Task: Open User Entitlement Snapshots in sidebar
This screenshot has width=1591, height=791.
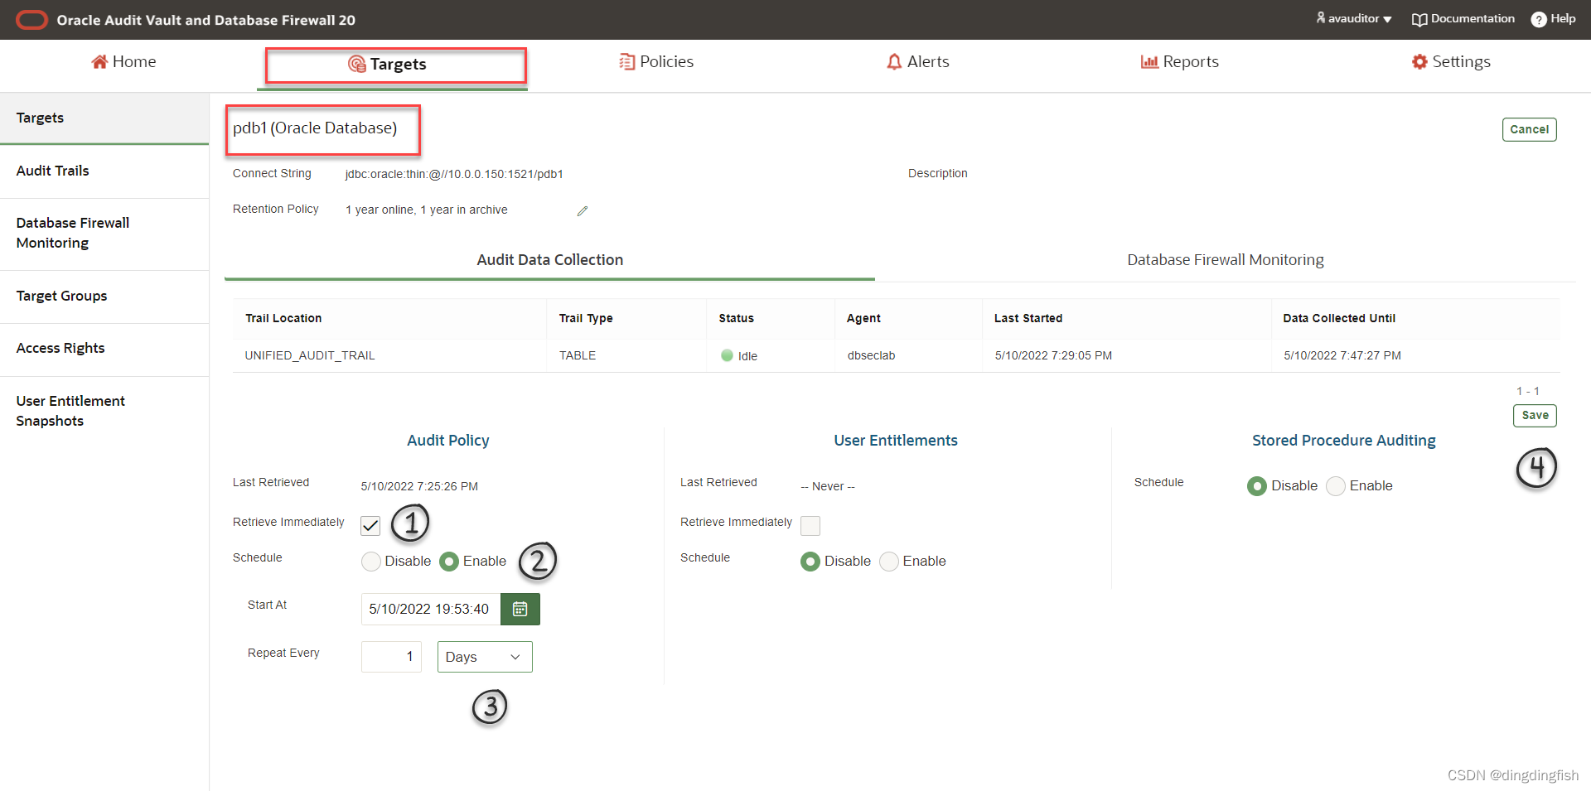Action: click(x=104, y=411)
